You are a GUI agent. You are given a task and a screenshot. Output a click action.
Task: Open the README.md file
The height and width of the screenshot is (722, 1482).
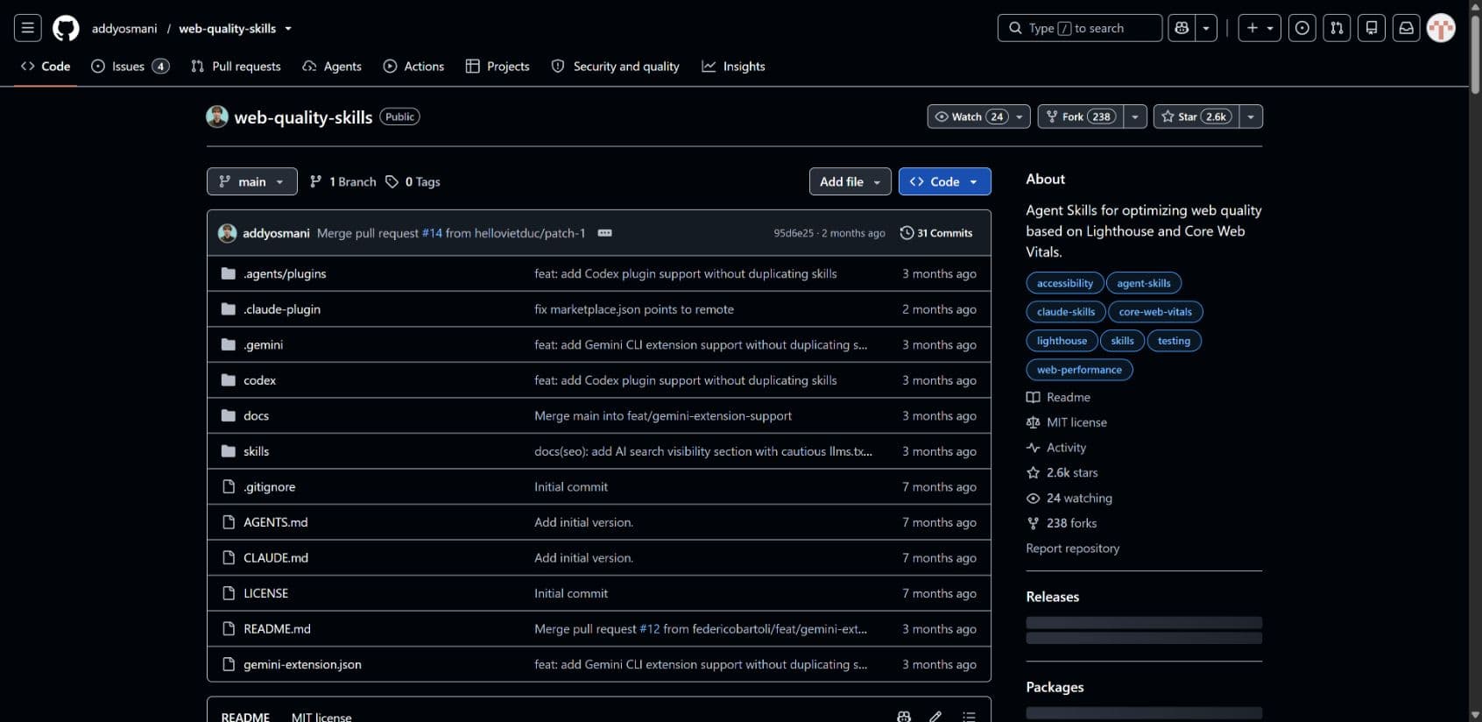(277, 628)
